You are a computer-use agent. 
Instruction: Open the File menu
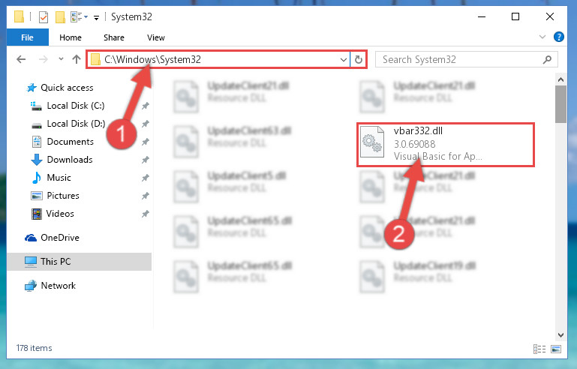pyautogui.click(x=27, y=37)
